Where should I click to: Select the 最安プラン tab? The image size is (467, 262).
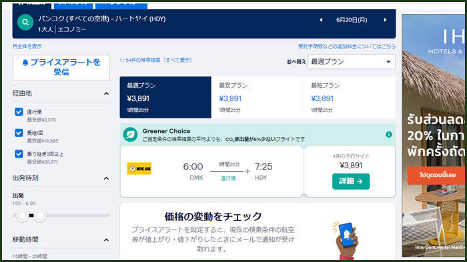[258, 97]
